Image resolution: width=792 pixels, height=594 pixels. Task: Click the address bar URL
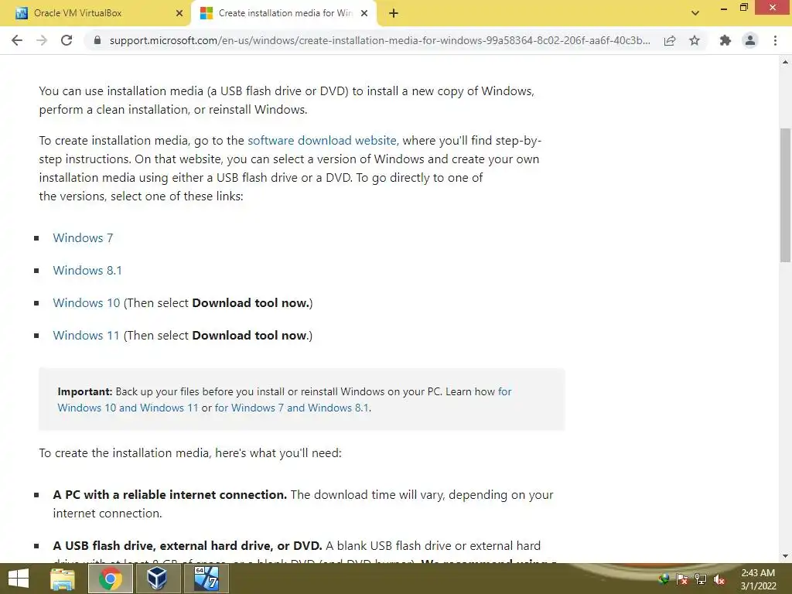tap(379, 40)
